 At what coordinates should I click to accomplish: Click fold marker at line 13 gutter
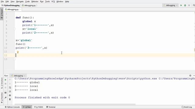tap(14, 59)
